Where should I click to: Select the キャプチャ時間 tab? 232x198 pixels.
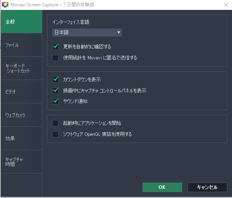(x=21, y=162)
